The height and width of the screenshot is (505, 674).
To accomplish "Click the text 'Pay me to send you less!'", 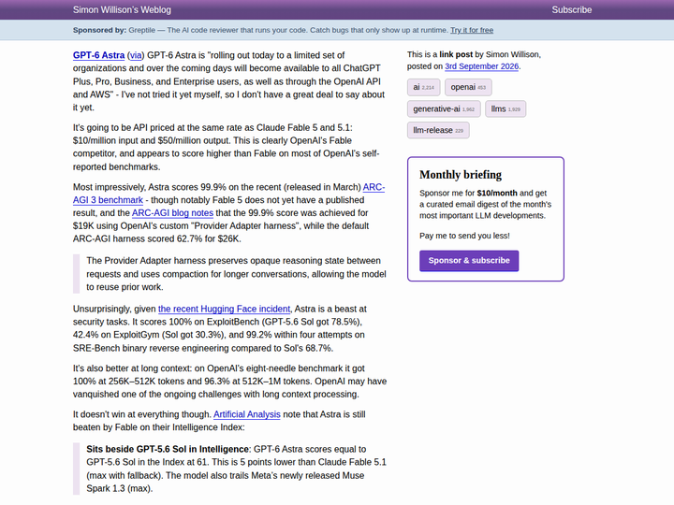I will pyautogui.click(x=464, y=236).
